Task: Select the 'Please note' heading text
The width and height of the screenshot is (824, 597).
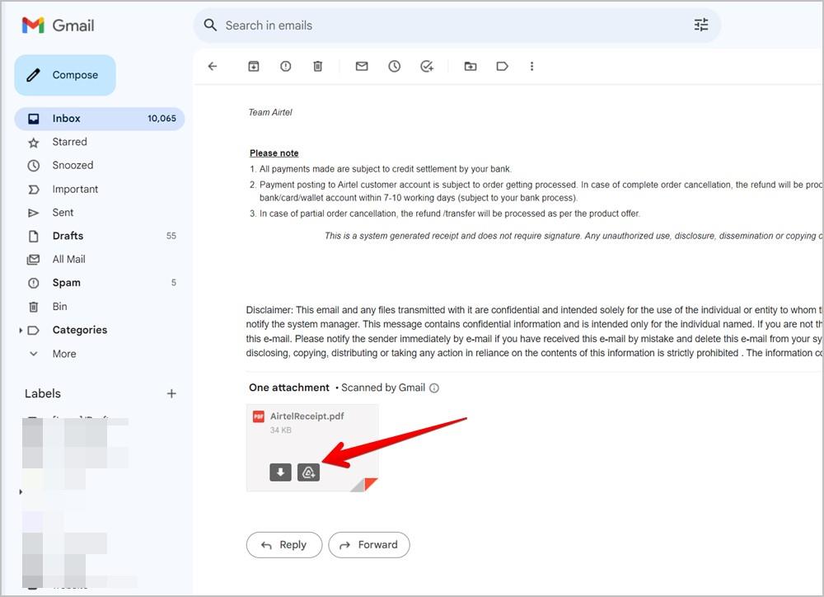Action: click(x=274, y=153)
